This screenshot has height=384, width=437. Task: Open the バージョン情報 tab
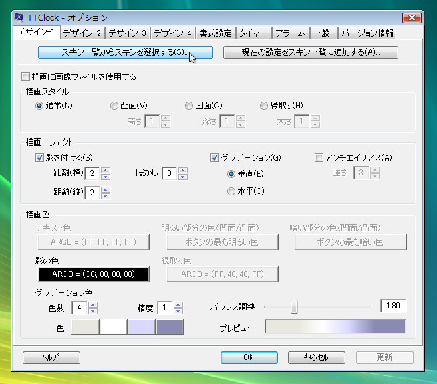(367, 33)
